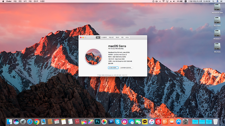Open Finder from the dock

(9, 122)
